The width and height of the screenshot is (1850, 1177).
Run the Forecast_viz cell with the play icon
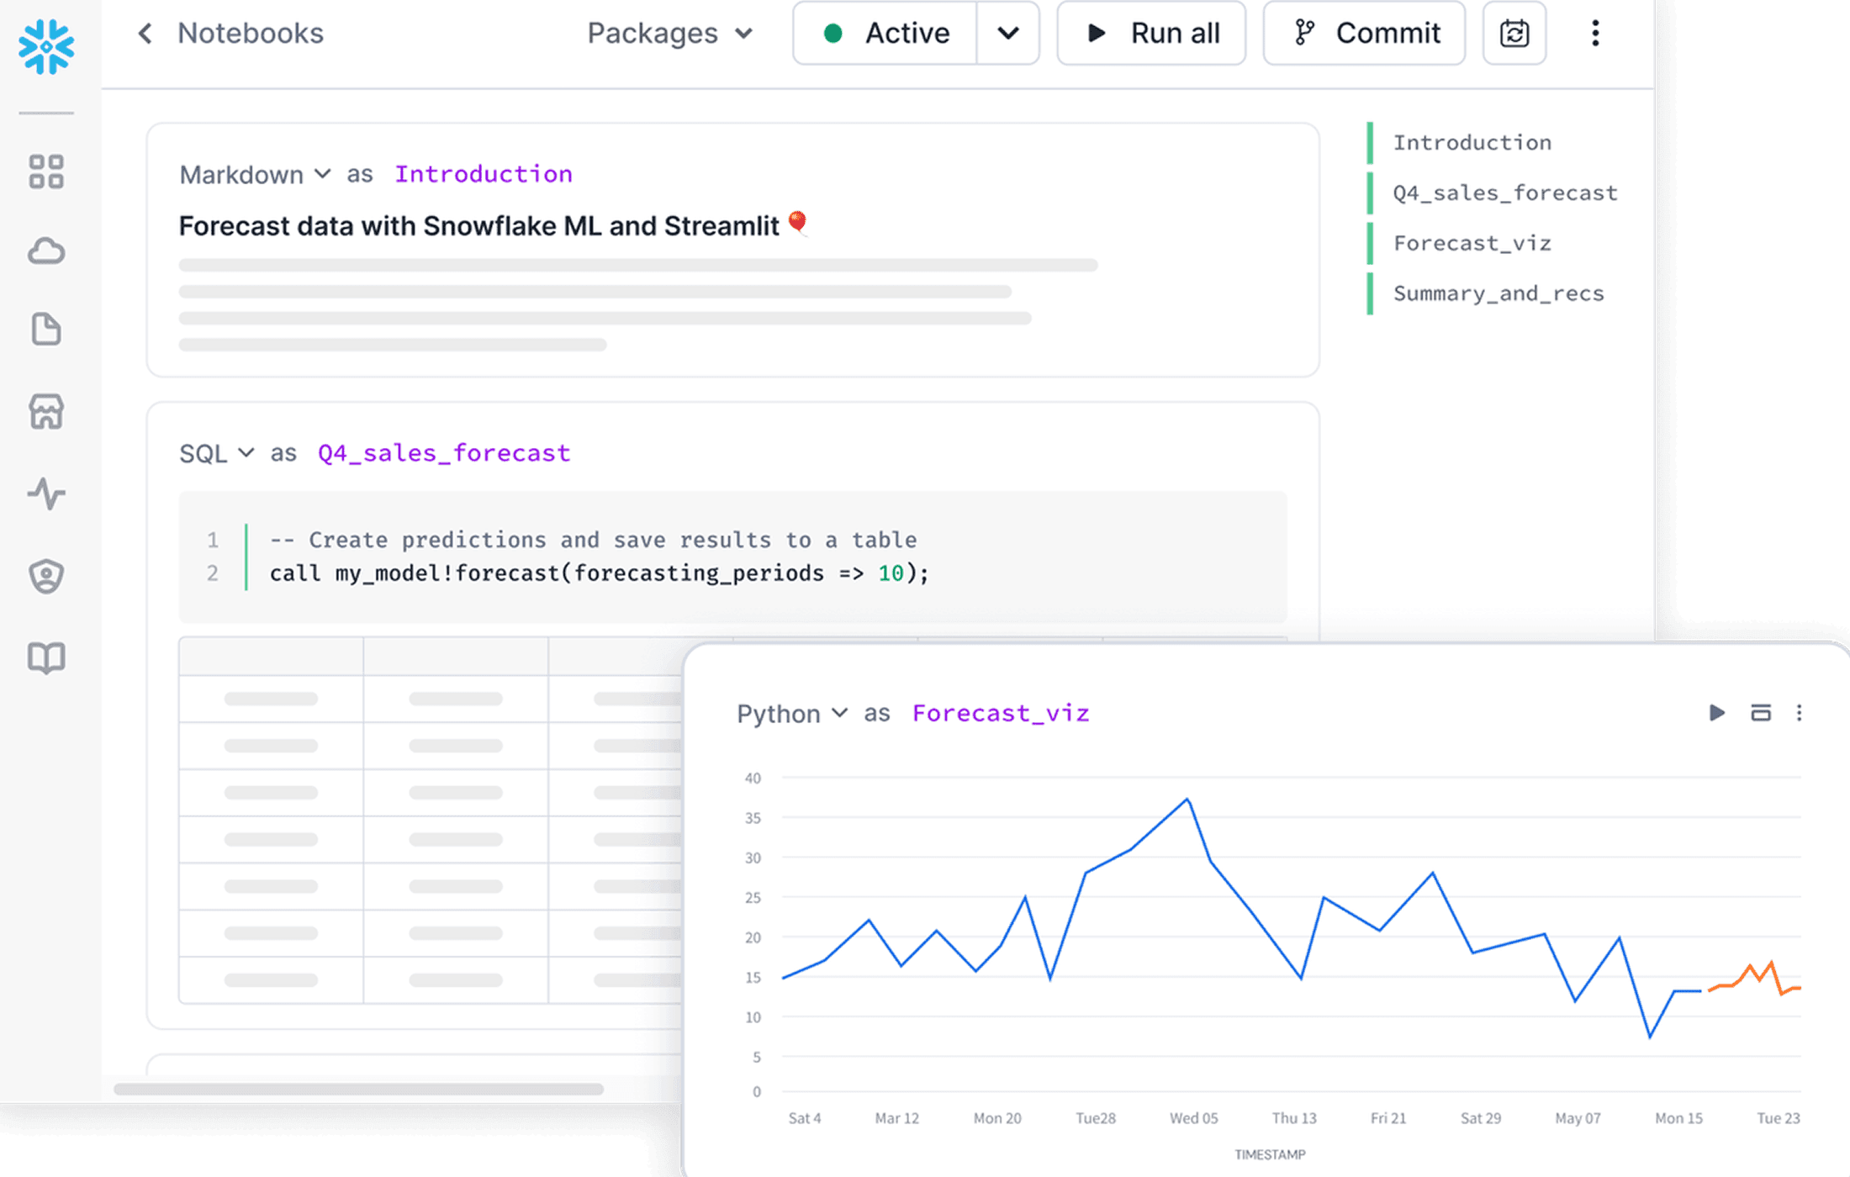pyautogui.click(x=1716, y=713)
